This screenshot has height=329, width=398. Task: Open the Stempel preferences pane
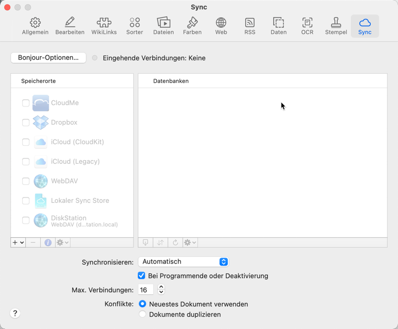(x=336, y=26)
